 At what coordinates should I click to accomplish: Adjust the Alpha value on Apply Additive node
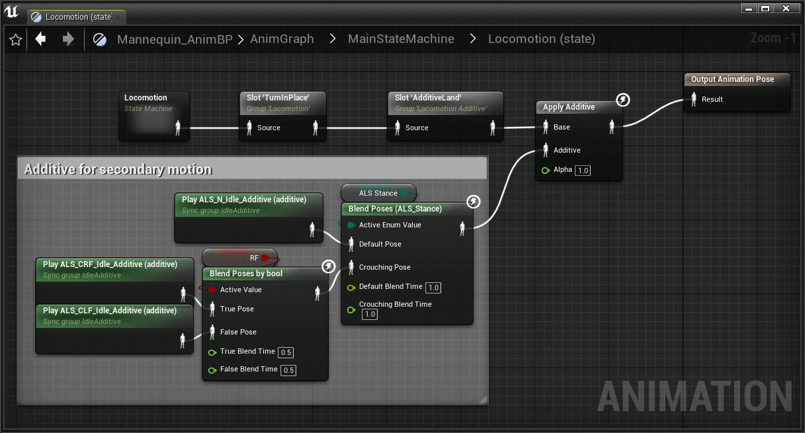point(582,170)
